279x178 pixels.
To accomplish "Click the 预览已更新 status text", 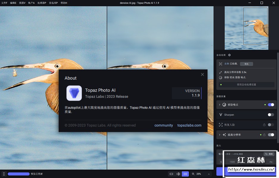I will click(x=37, y=174).
